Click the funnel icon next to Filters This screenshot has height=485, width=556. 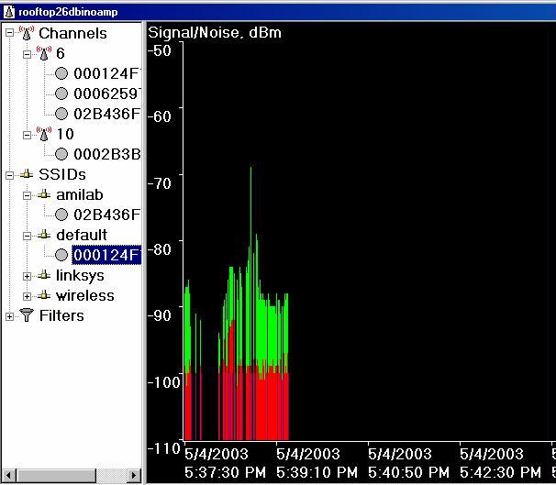(x=26, y=315)
